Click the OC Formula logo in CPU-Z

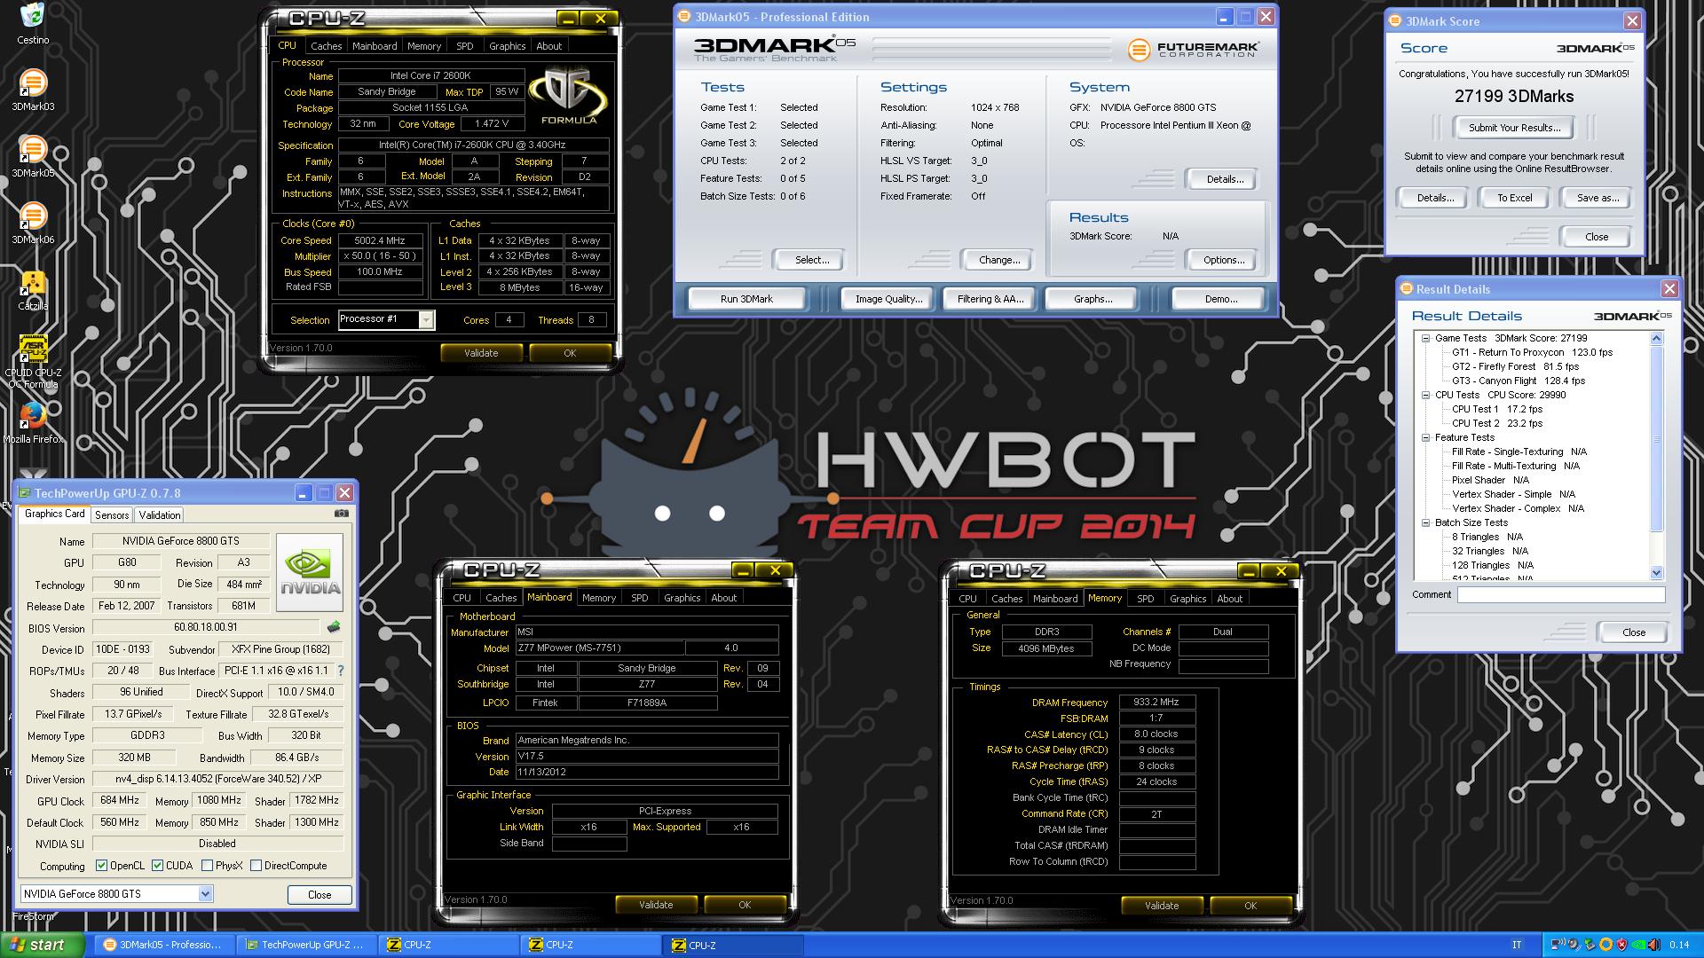click(x=569, y=96)
